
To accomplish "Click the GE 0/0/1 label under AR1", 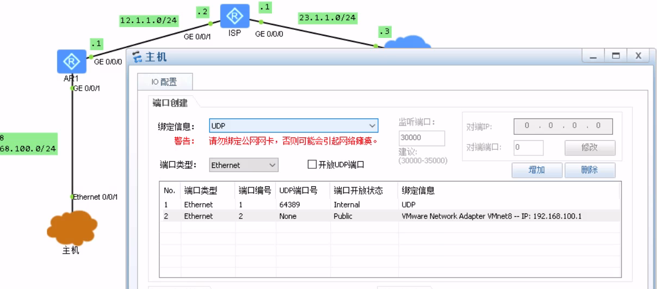I will pos(87,88).
